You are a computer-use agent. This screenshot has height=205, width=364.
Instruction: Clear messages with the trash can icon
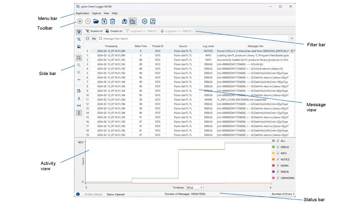(x=113, y=21)
